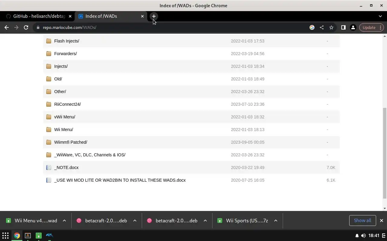Click the folder icon beside RiiConnect24/
Screen dimensions: 387x241
coord(49,104)
